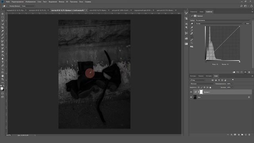
Task: Filter layers by pixel type
Action: 213,80
